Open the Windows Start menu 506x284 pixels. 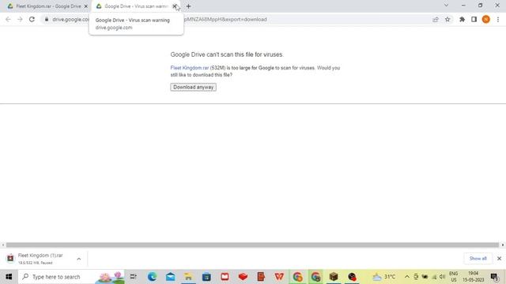click(9, 277)
